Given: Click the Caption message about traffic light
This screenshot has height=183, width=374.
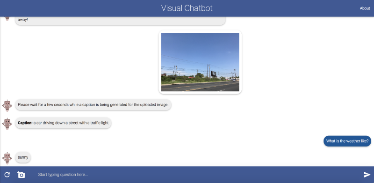Looking at the screenshot, I should pos(63,123).
